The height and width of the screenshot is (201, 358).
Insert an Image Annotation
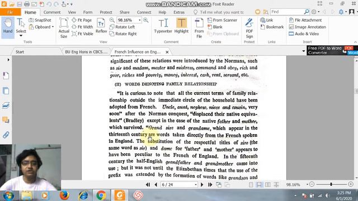(x=307, y=27)
